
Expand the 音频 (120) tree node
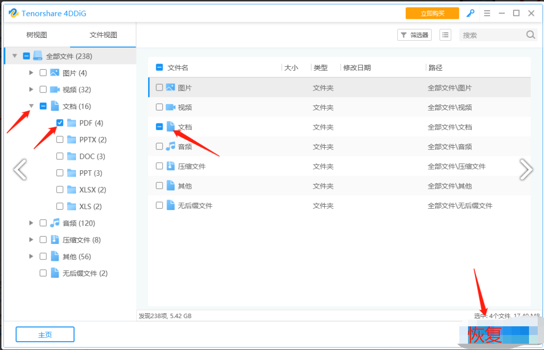pos(31,223)
